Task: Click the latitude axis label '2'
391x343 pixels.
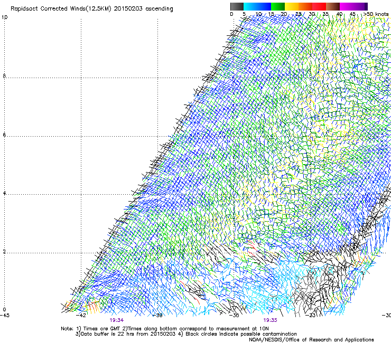Action: pyautogui.click(x=4, y=252)
